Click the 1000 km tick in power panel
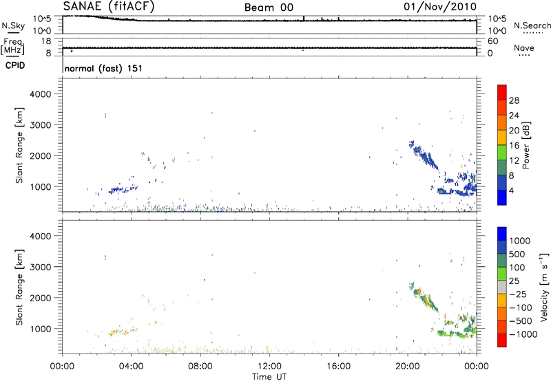Viewport: 551px width, 381px height. click(40, 186)
